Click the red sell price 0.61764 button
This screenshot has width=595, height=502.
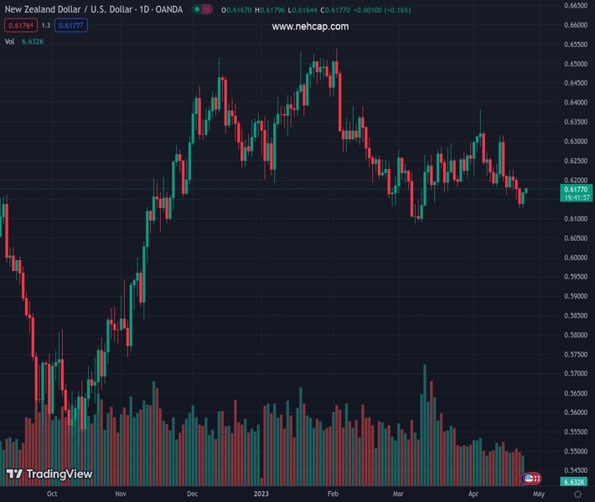click(20, 25)
